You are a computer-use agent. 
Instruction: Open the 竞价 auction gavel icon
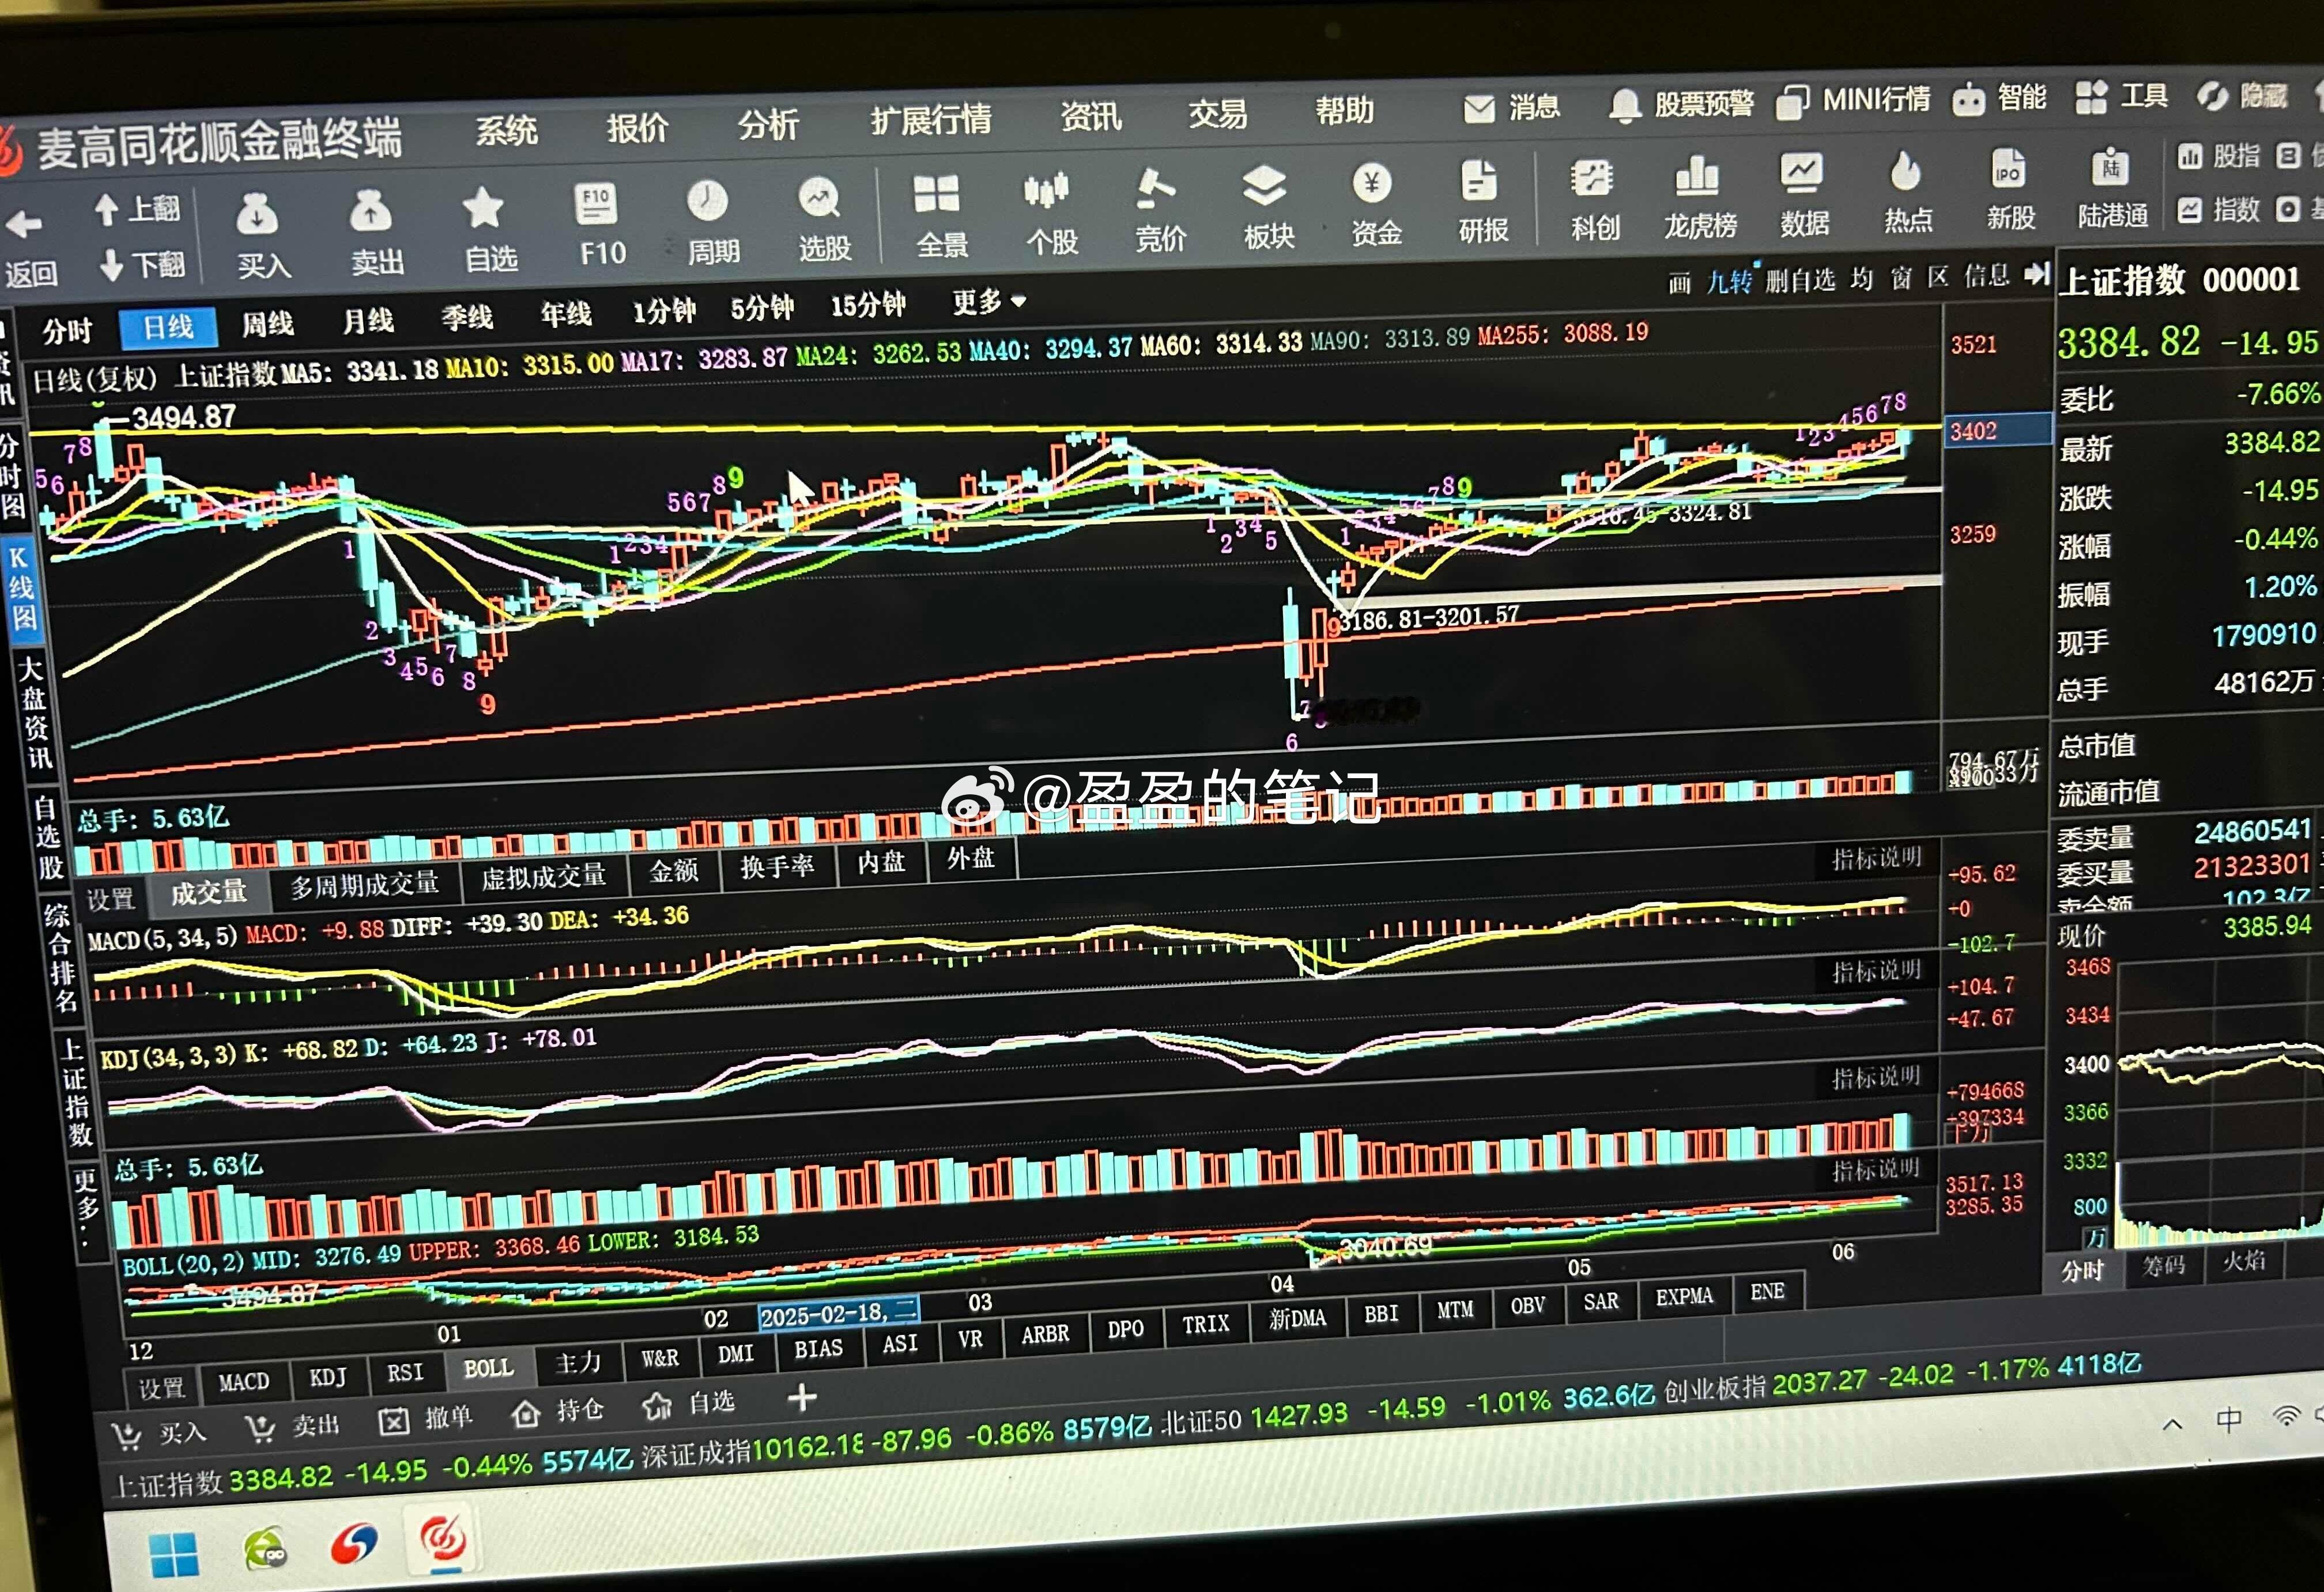coord(1155,188)
